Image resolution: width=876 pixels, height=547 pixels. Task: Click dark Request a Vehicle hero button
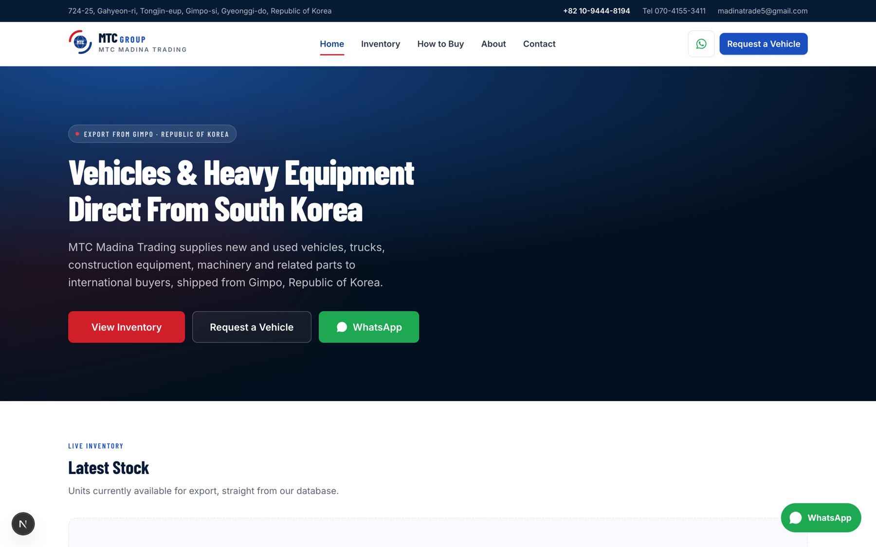(x=252, y=327)
